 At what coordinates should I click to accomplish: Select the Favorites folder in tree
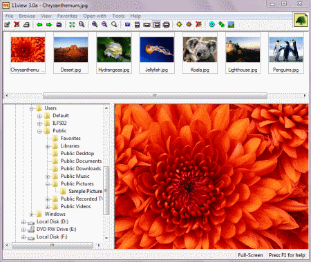click(70, 138)
